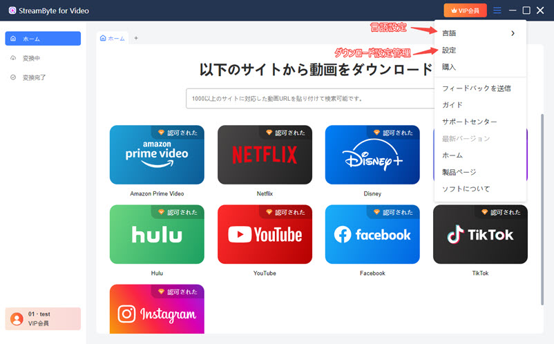This screenshot has width=554, height=344.
Task: Open the Netflix tile
Action: click(x=265, y=155)
